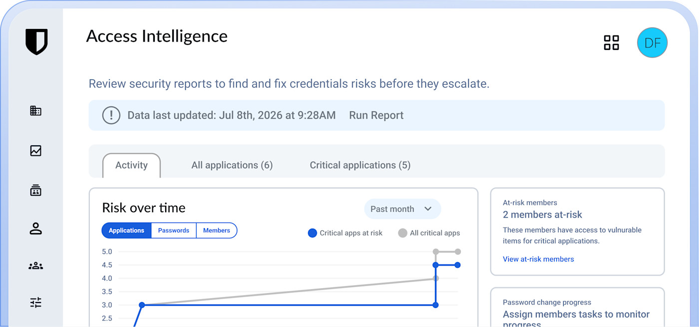This screenshot has width=699, height=327.
Task: Open the collections icon in sidebar
Action: (x=35, y=190)
